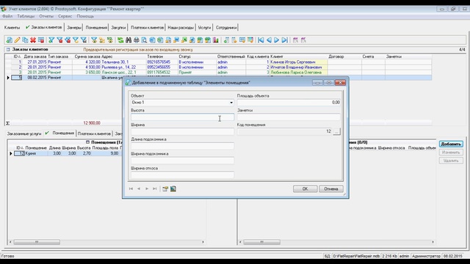Open the Объект dropdown arrow
The image size is (470, 264).
coord(231,103)
